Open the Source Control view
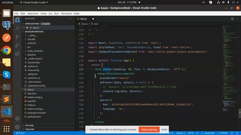Viewport: 241px width, 135px height. tap(17, 37)
